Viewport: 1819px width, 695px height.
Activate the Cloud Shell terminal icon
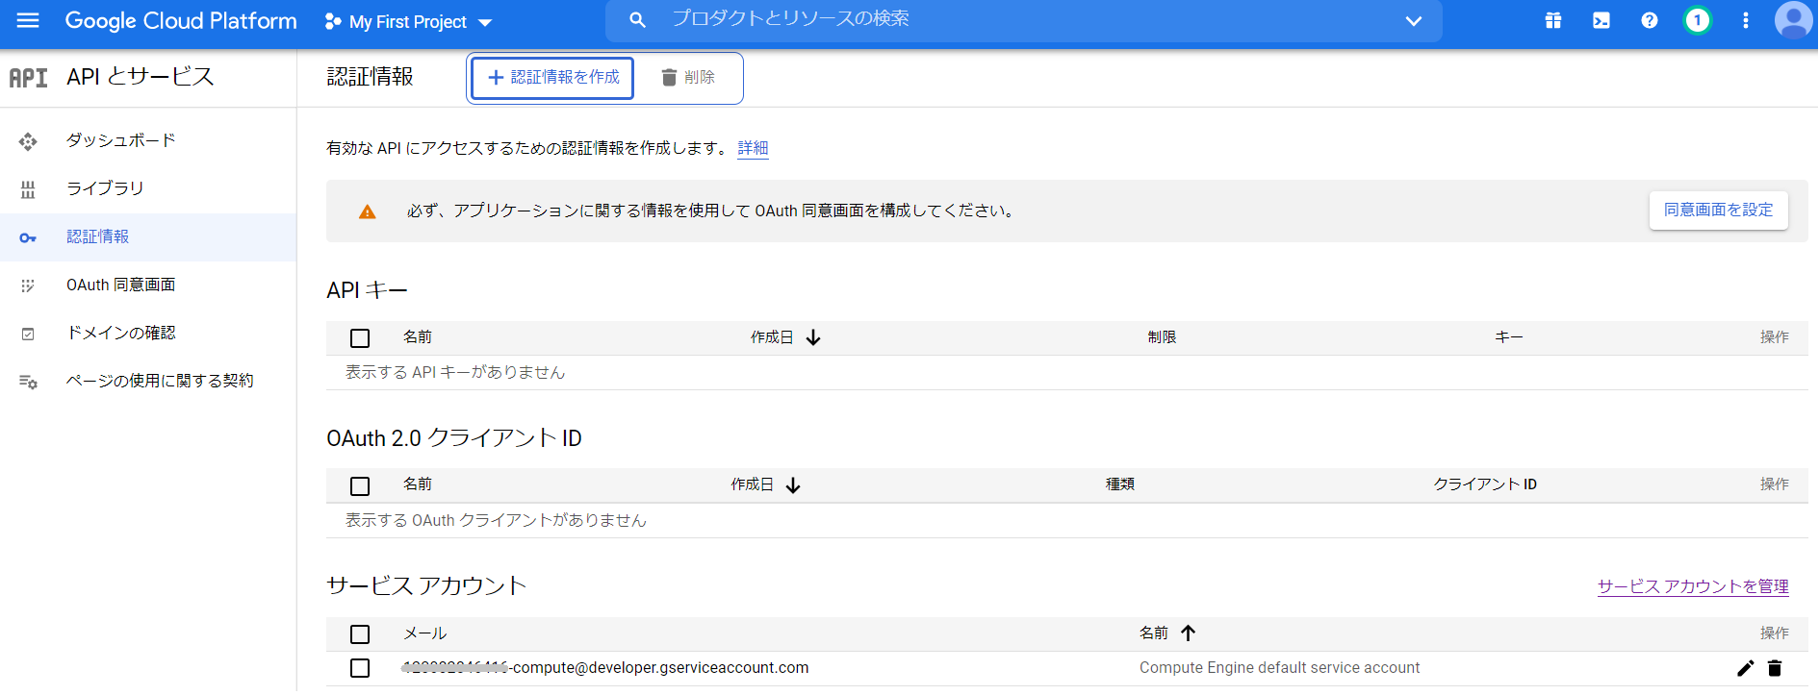coord(1601,20)
